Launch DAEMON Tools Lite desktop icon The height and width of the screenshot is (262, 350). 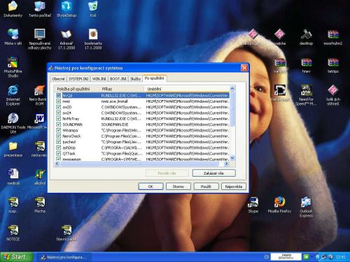[13, 123]
